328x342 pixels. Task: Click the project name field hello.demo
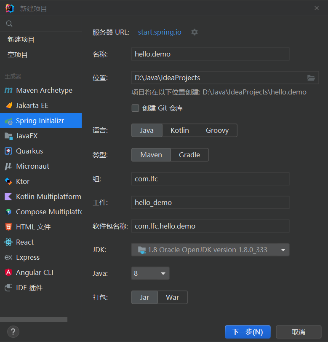point(210,54)
